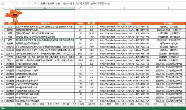The width and height of the screenshot is (186, 110).
Task: Click the 削皮器 category cell
Action: pos(10,44)
